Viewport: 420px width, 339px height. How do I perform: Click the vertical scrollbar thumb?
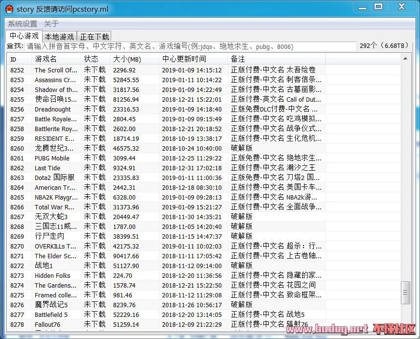[405, 293]
